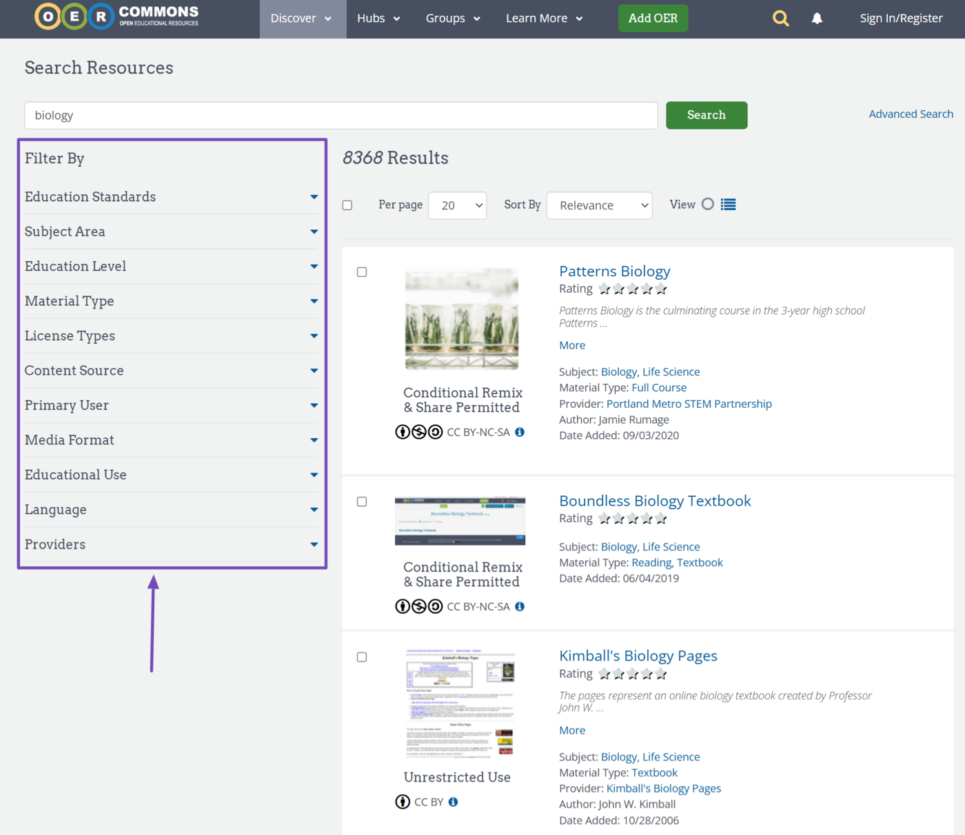Image resolution: width=965 pixels, height=835 pixels.
Task: Open the Groups menu
Action: point(453,19)
